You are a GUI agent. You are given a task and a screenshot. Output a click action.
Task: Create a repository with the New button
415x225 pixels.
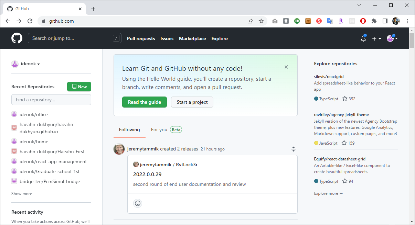(79, 87)
